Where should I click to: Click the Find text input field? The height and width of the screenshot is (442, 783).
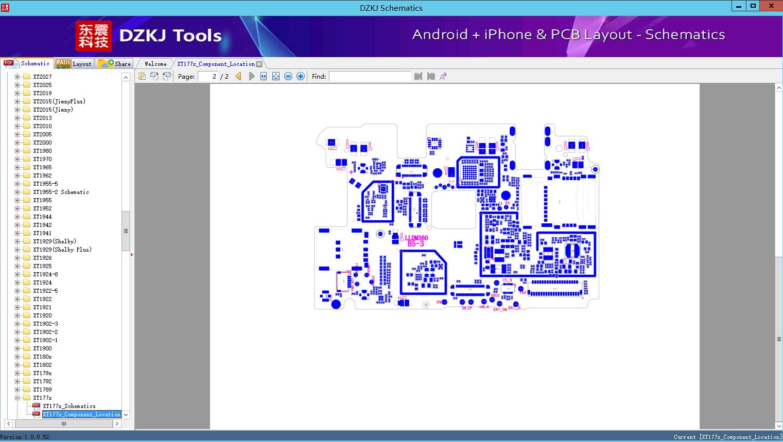point(370,76)
